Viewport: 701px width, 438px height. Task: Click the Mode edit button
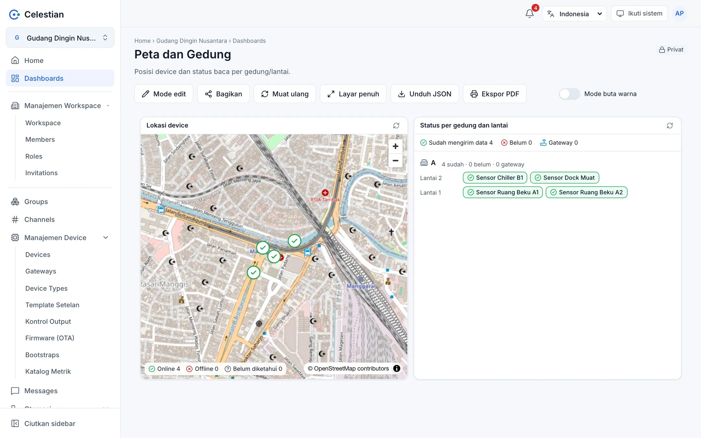(164, 94)
